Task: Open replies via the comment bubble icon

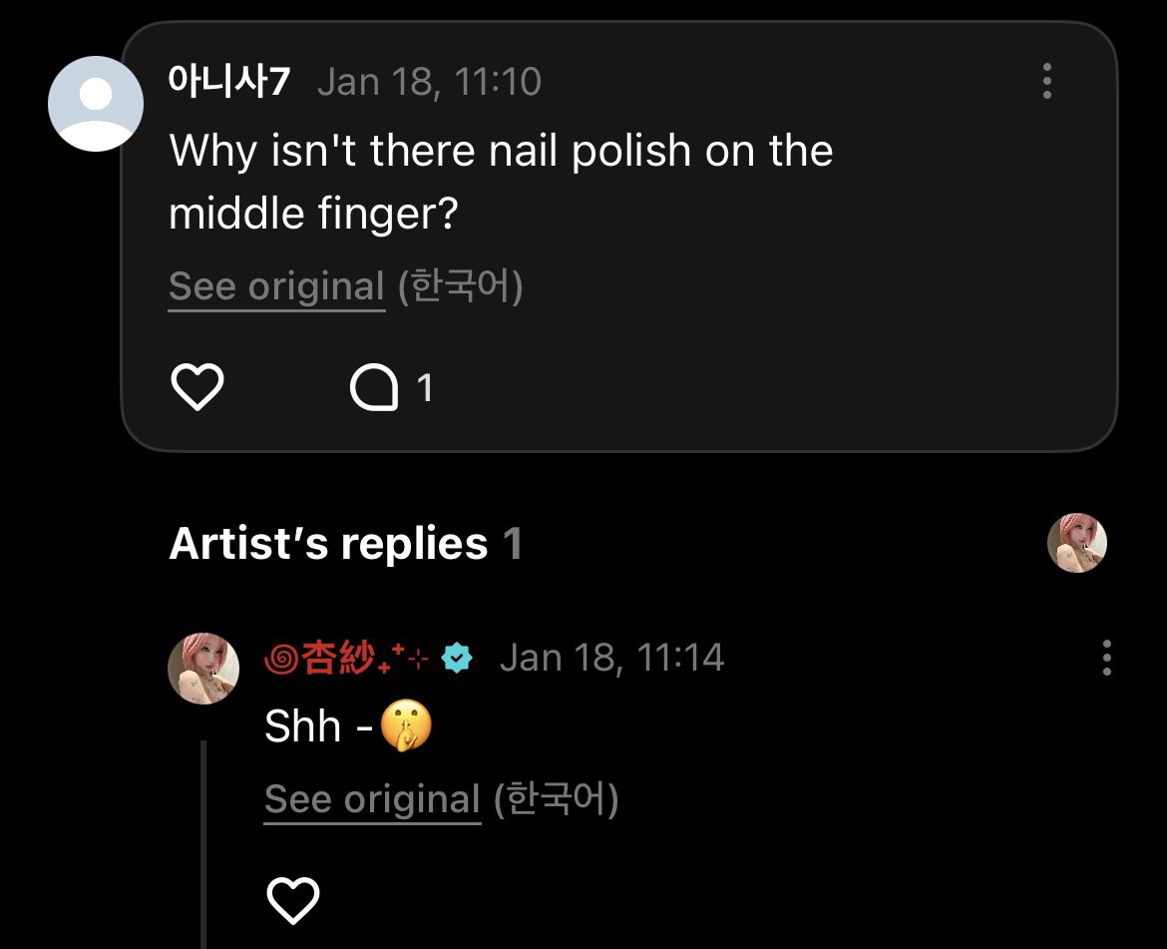Action: coord(374,388)
